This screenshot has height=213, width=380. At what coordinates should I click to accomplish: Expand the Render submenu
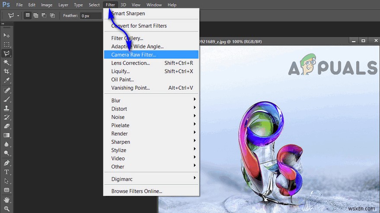[151, 134]
